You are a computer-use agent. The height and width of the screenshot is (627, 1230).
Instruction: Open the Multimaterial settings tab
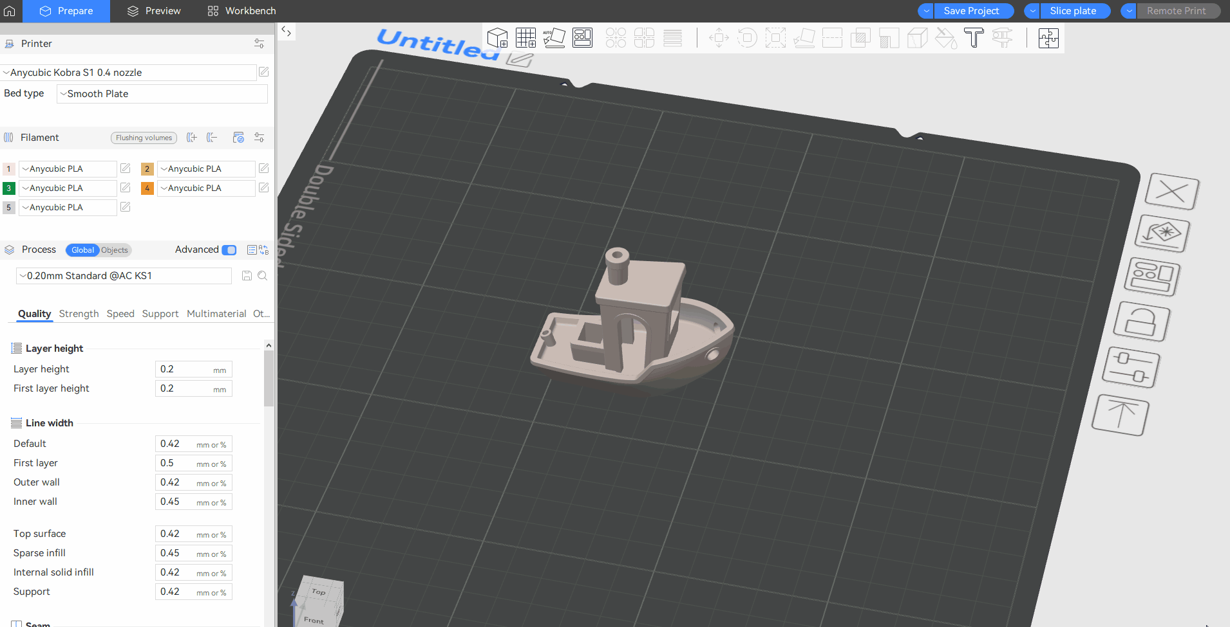tap(216, 314)
